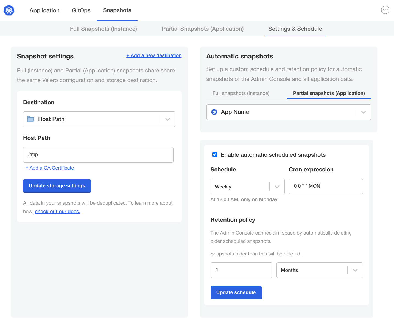The image size is (394, 321).
Task: Click the Update schedule button
Action: [236, 292]
